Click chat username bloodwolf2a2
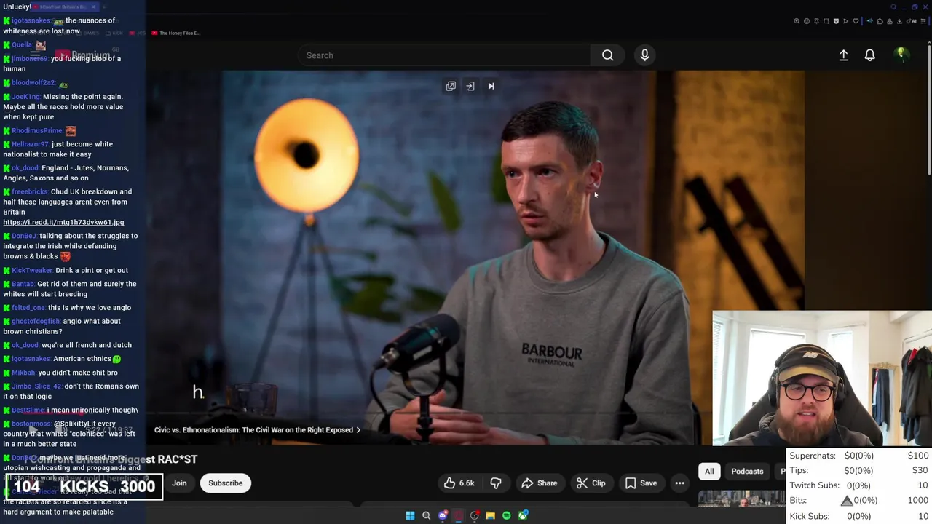 pyautogui.click(x=33, y=82)
